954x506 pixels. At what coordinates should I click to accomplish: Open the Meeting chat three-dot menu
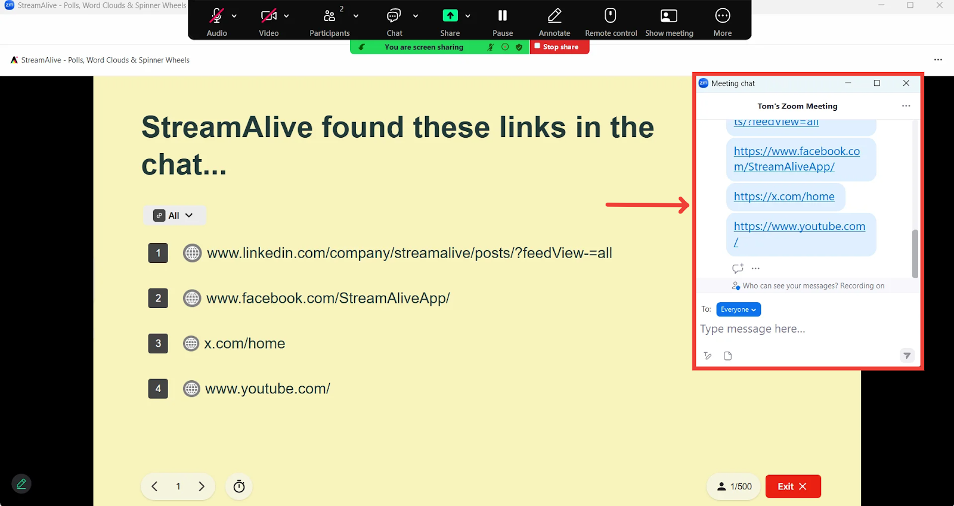[906, 106]
